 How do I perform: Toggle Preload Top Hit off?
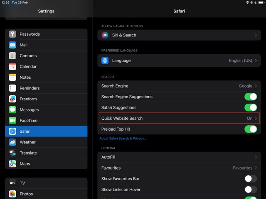pos(250,129)
